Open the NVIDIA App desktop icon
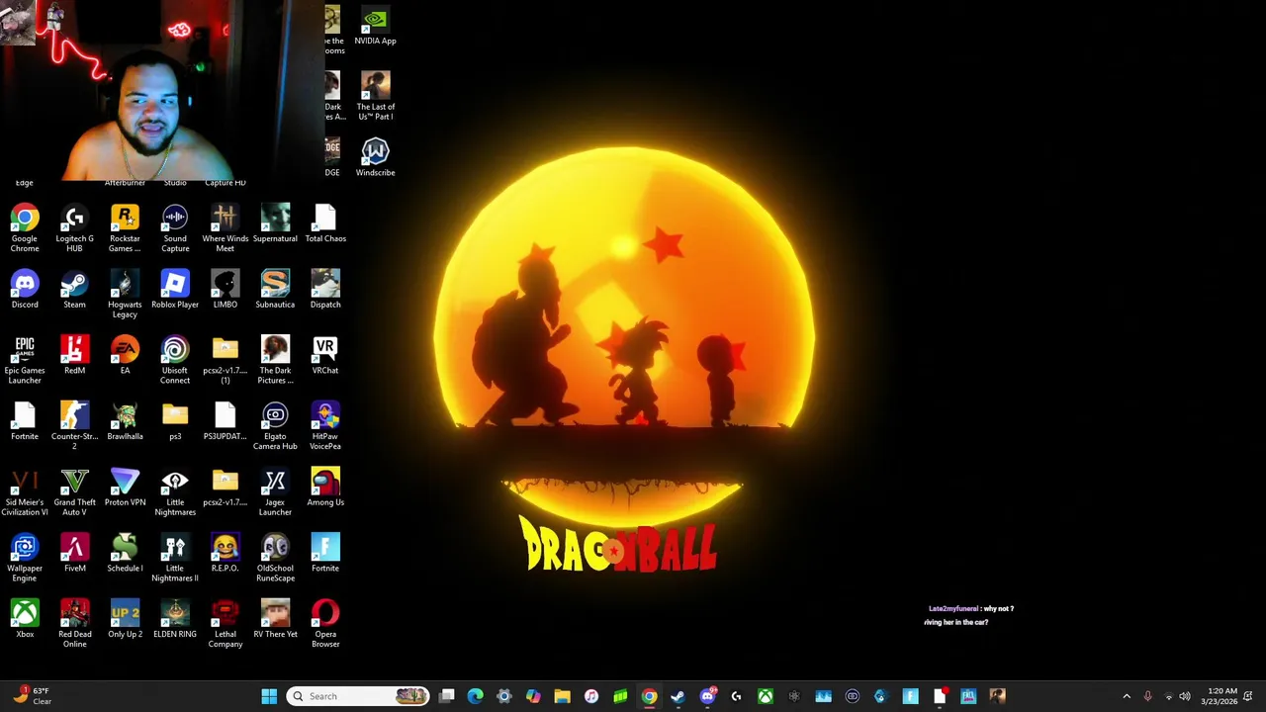Image resolution: width=1266 pixels, height=712 pixels. [375, 28]
